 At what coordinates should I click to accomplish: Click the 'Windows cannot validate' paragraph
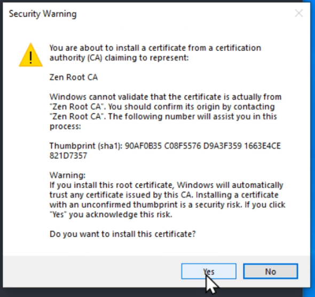166,112
